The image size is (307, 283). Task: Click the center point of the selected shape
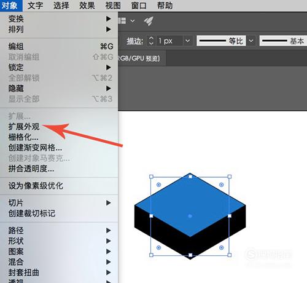[x=190, y=216]
